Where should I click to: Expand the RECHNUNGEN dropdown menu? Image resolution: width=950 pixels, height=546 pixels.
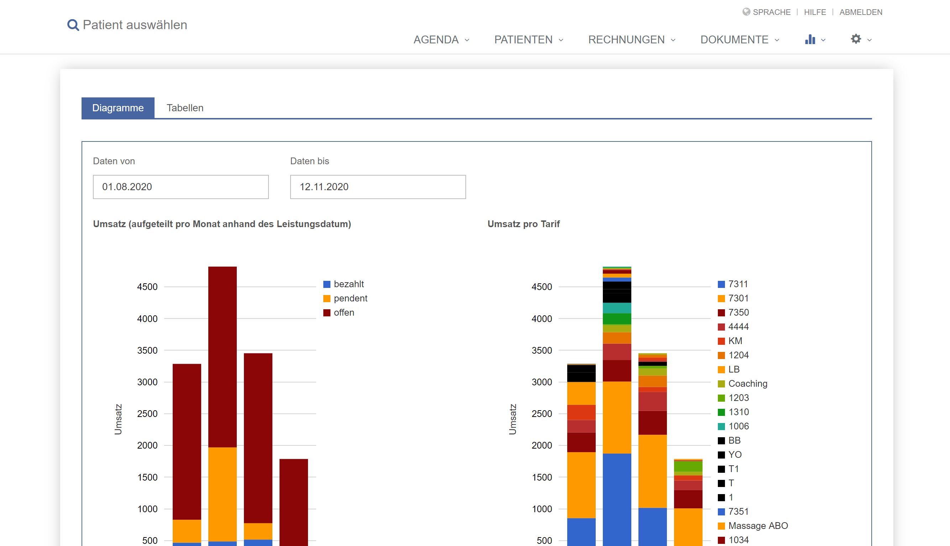(x=632, y=39)
